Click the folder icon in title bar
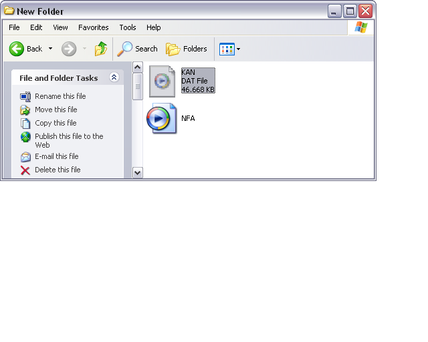The width and height of the screenshot is (428, 342). [9, 11]
